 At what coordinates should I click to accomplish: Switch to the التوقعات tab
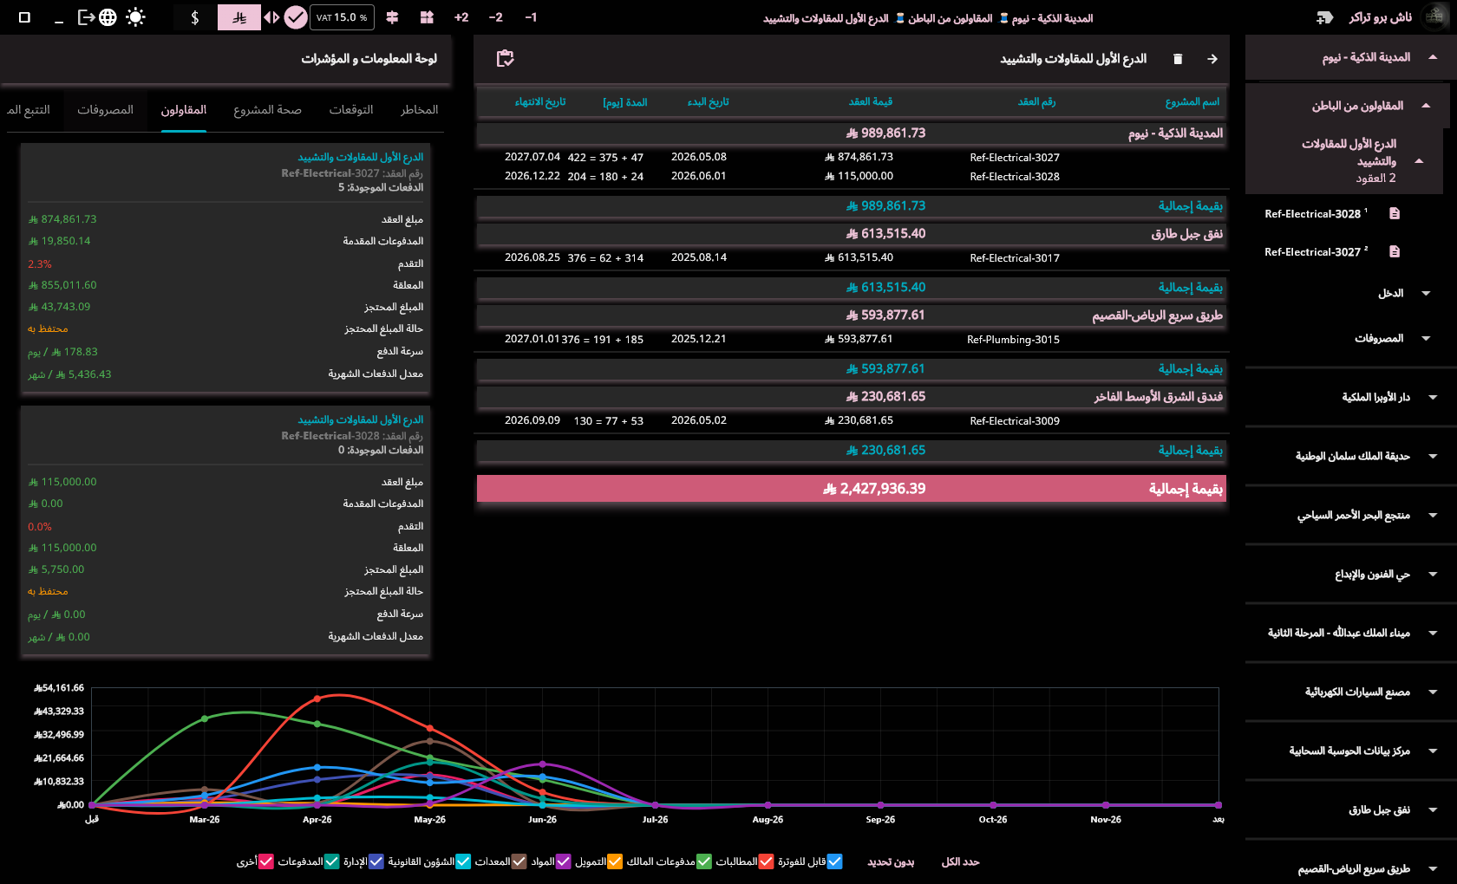pyautogui.click(x=351, y=110)
